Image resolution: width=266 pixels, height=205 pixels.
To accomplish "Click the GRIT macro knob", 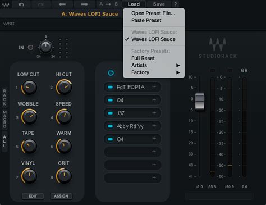I will click(64, 176).
